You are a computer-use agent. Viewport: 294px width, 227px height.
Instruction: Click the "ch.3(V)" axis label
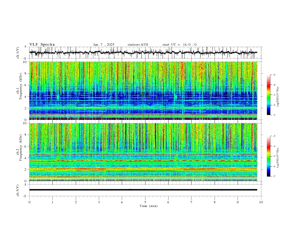pyautogui.click(x=18, y=190)
